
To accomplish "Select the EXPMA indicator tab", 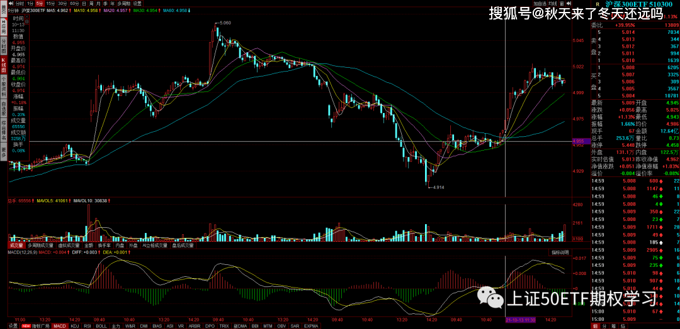I will tap(312, 326).
